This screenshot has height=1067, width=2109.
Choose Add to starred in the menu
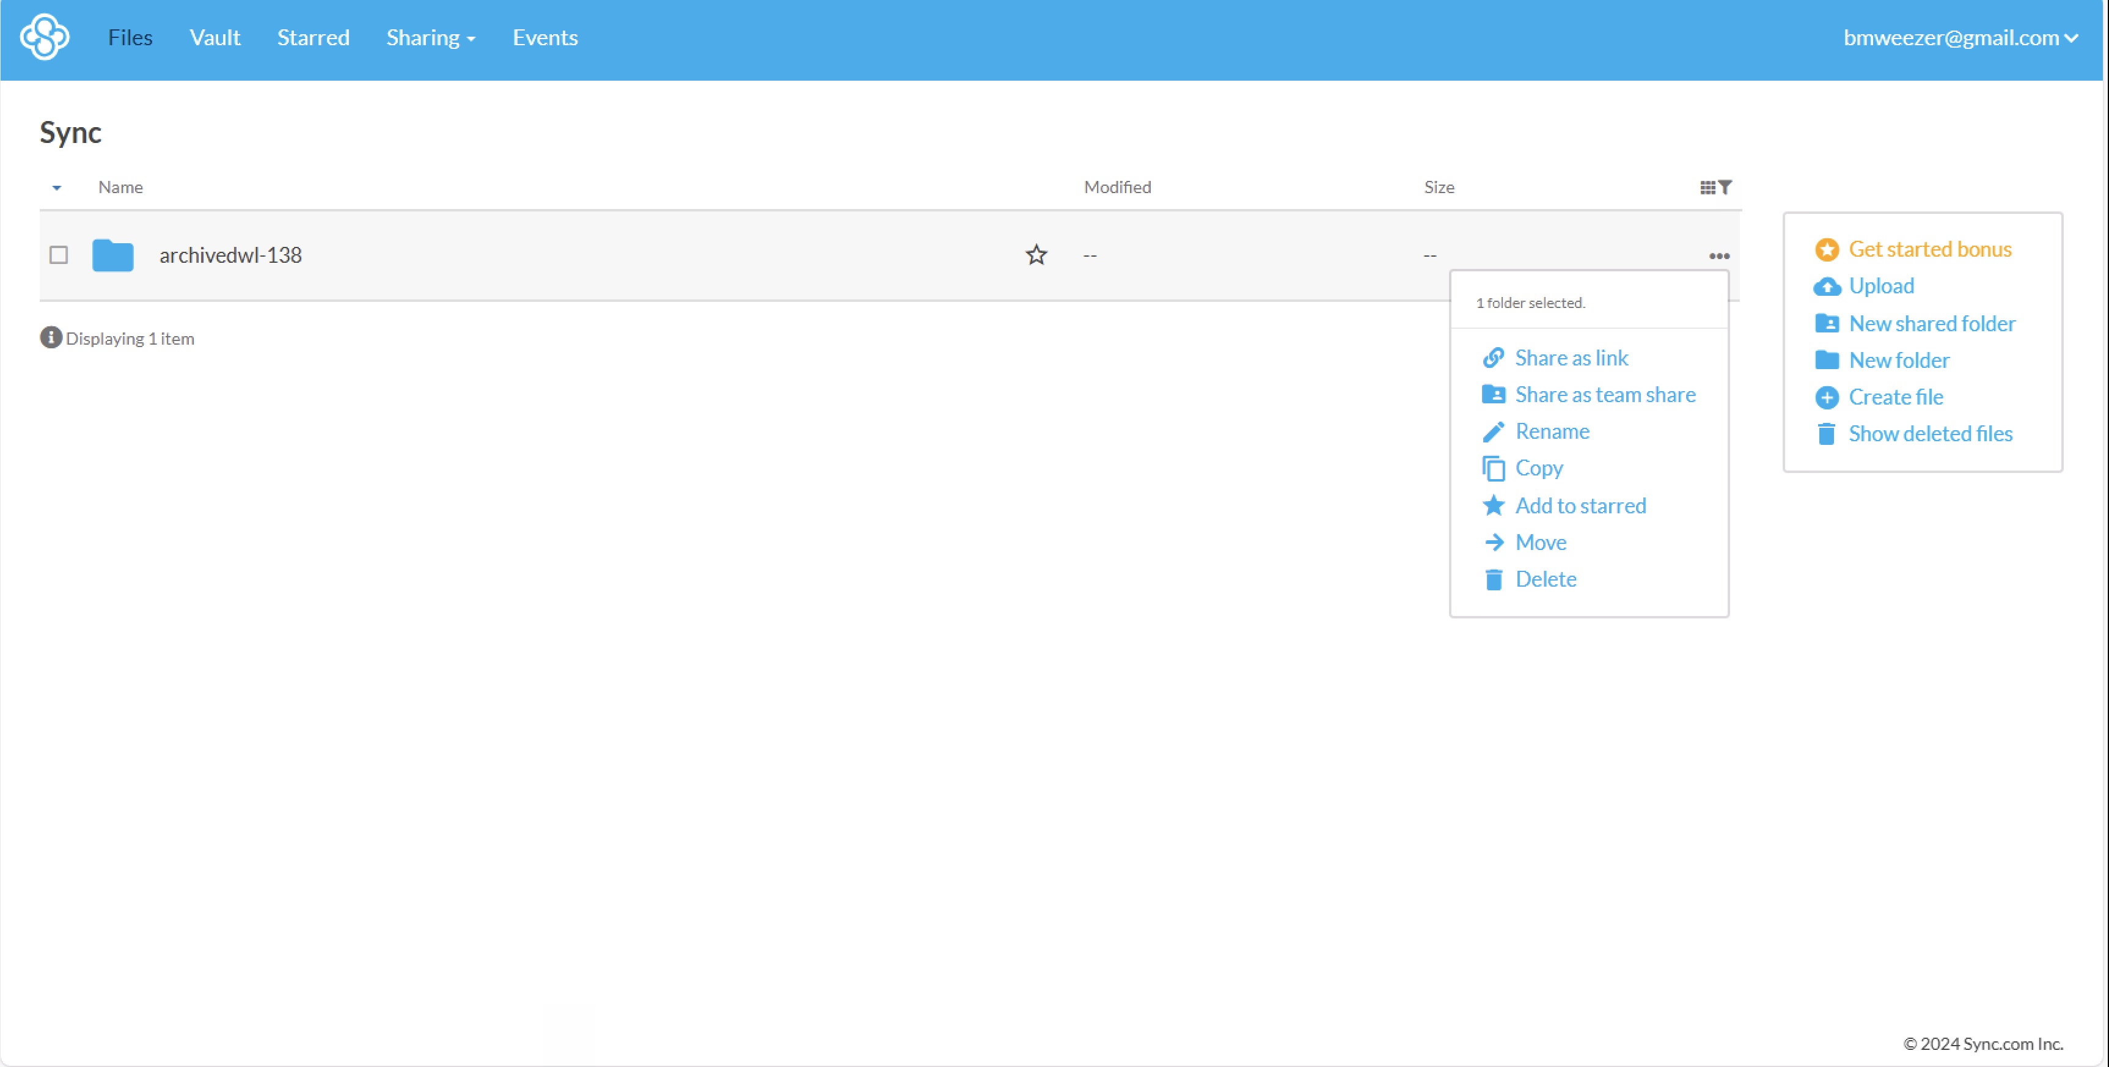pos(1579,506)
